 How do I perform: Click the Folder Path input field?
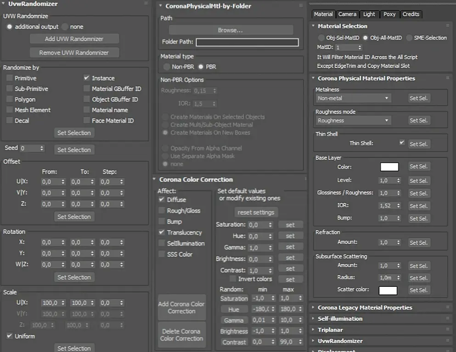(x=247, y=42)
